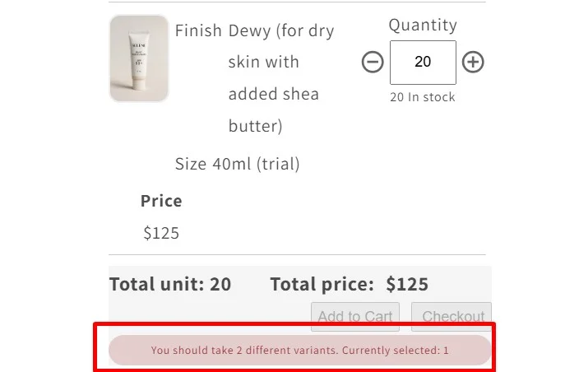Image resolution: width=565 pixels, height=372 pixels.
Task: Select the '40ml (trial)' size value
Action: pos(256,164)
